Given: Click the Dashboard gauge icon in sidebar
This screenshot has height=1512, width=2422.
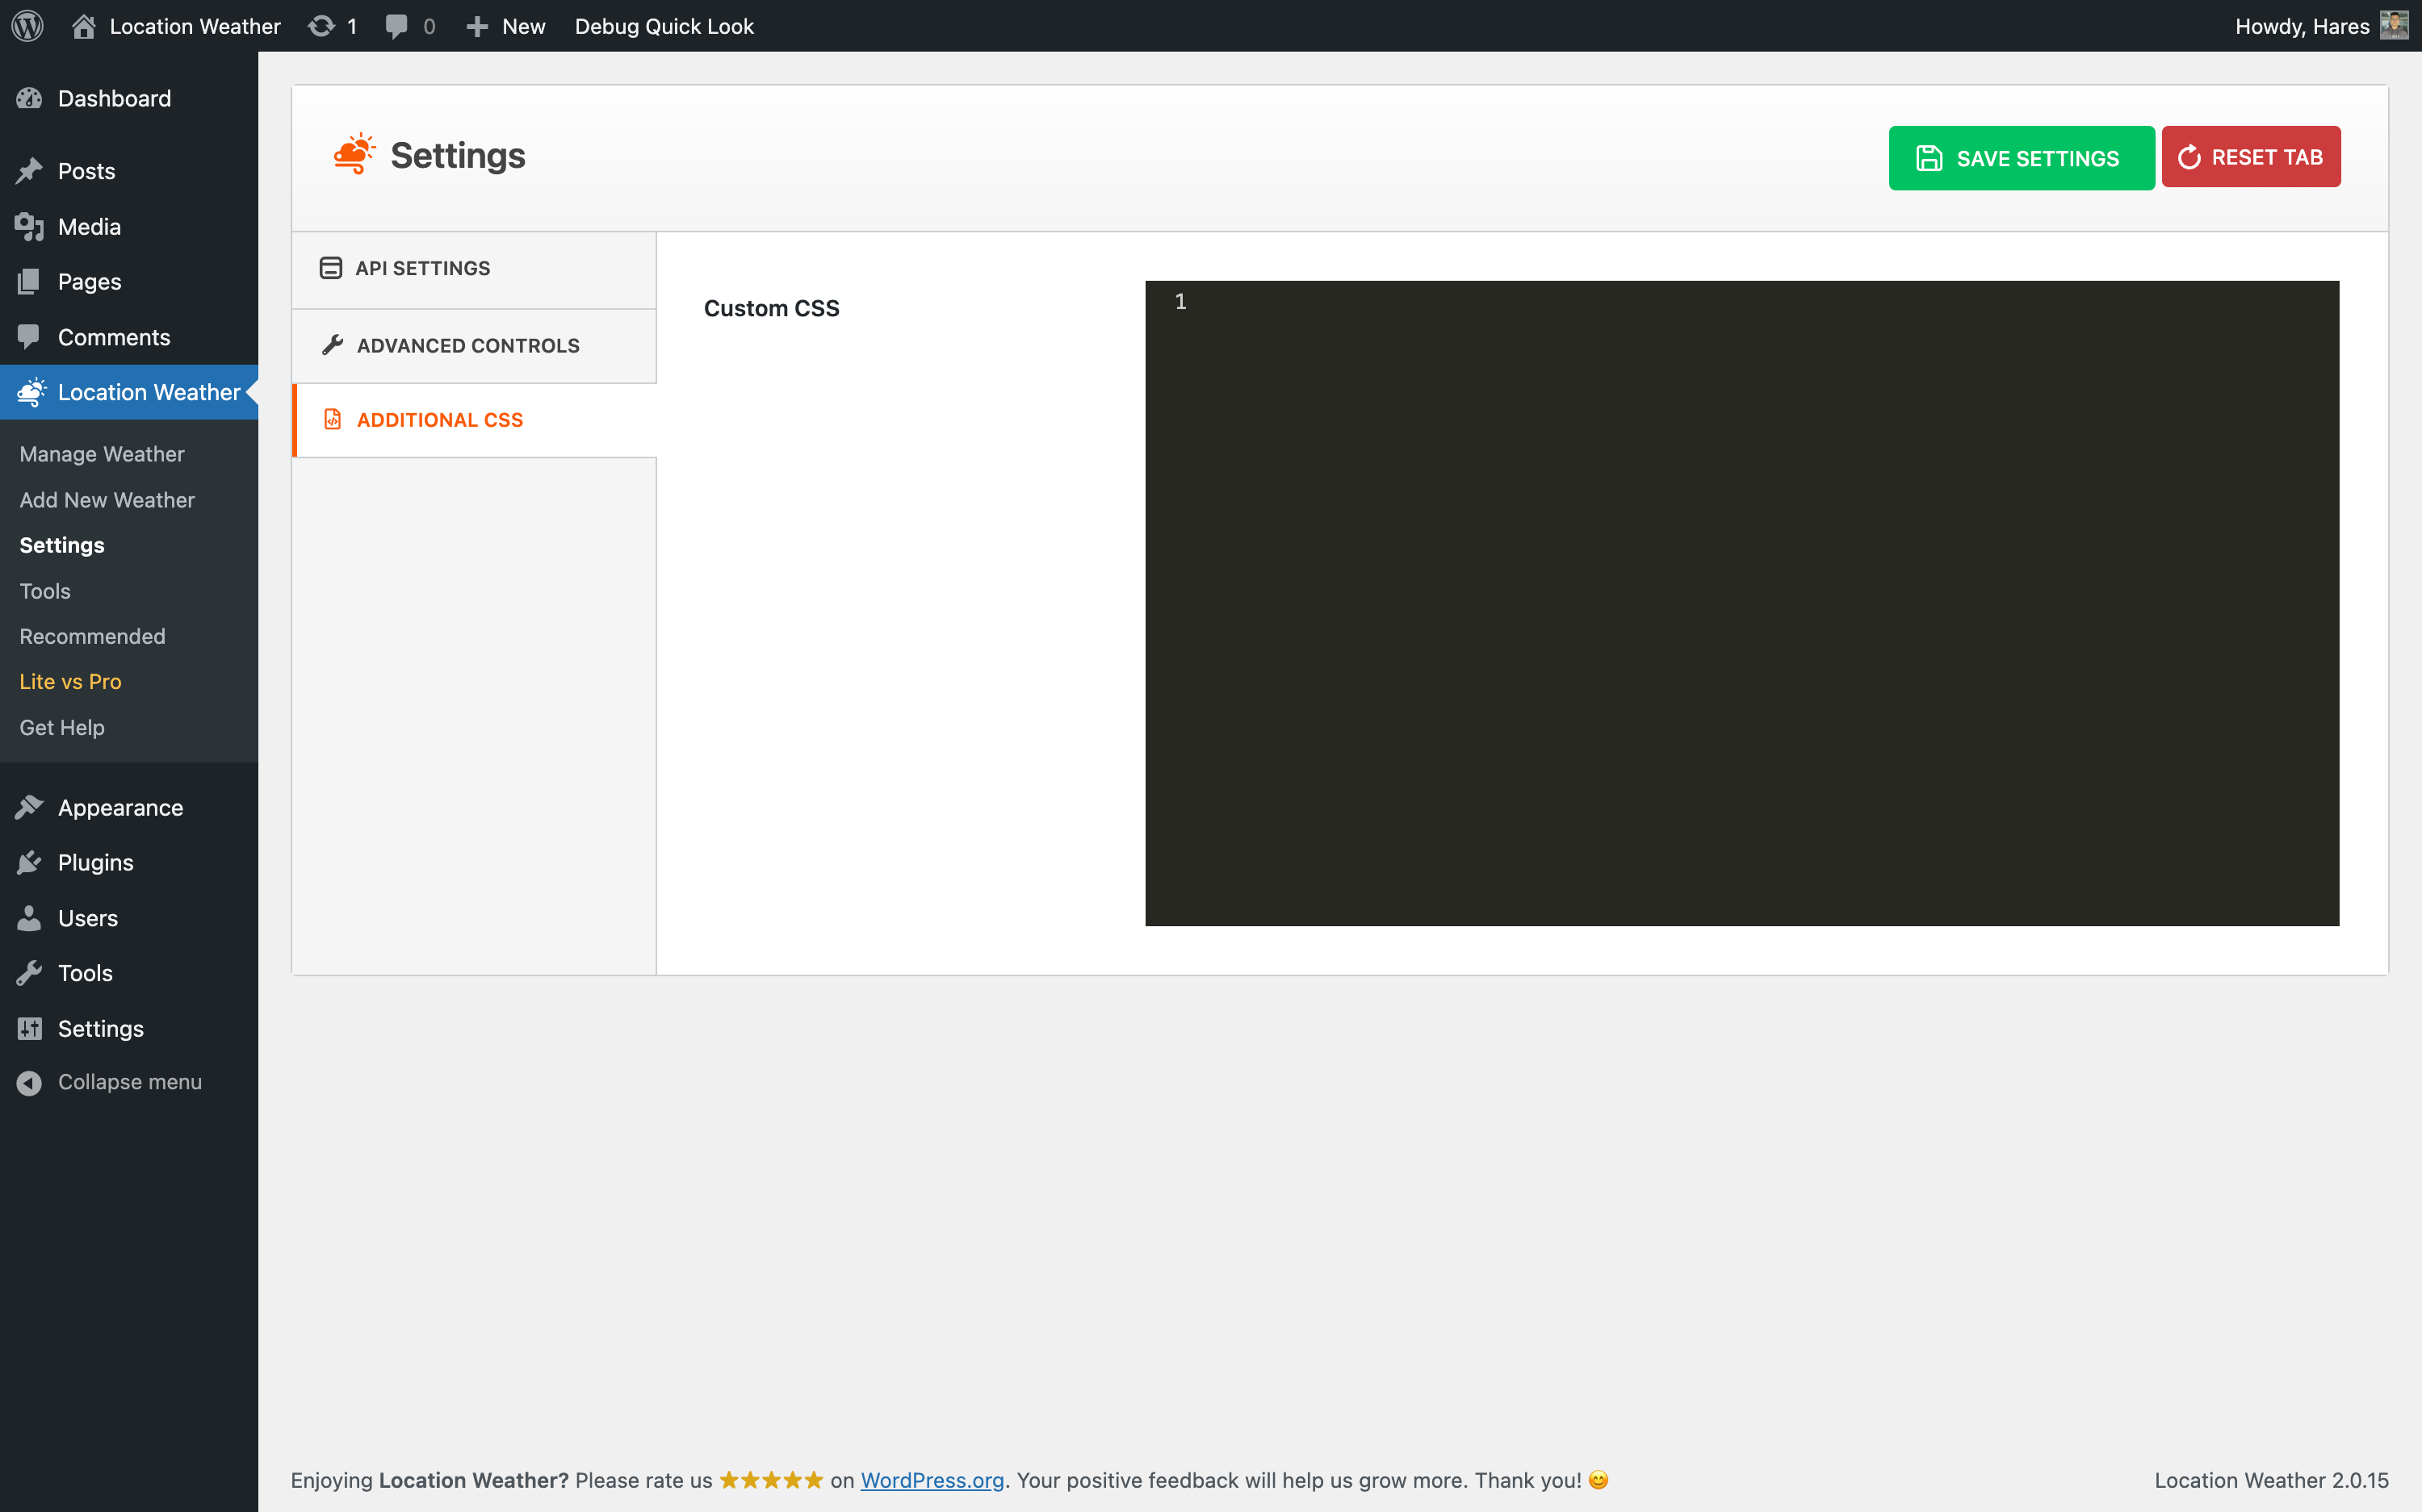Looking at the screenshot, I should coord(29,98).
